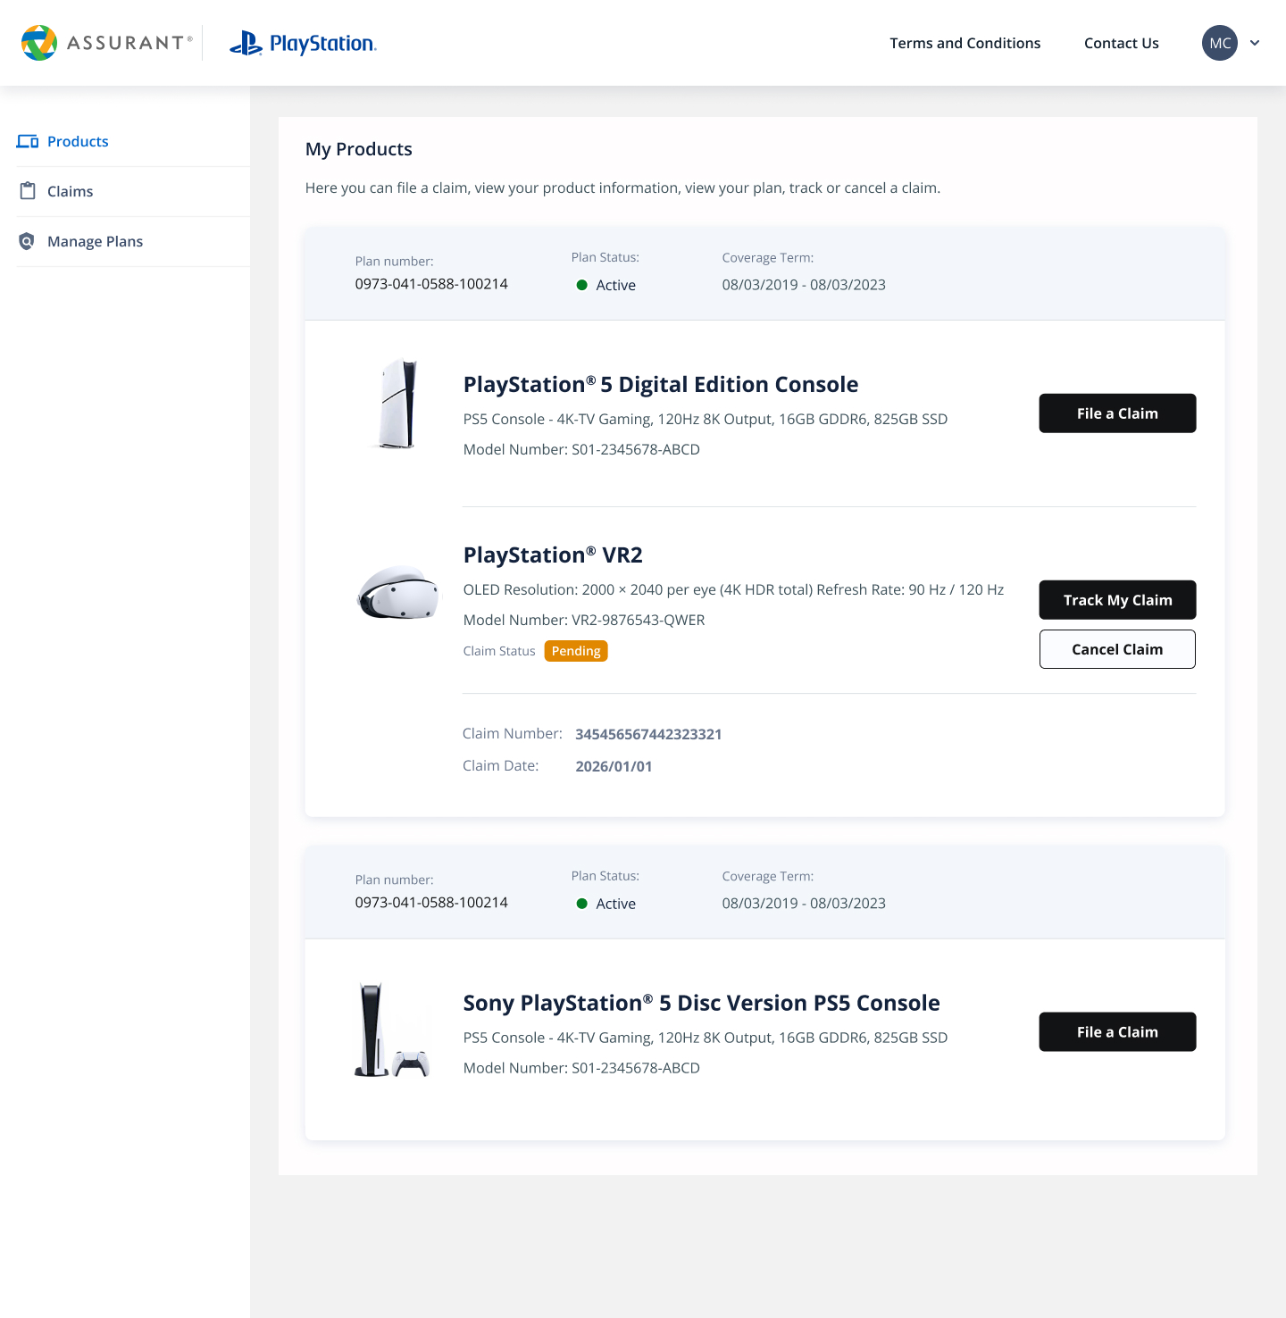Click the Claims clipboard icon
The image size is (1286, 1318).
point(28,191)
